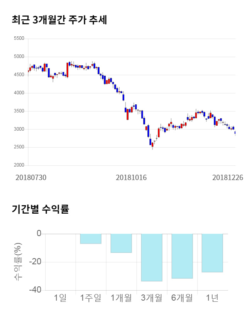The image size is (247, 313).
Task: Select the 1개월 return bar
Action: coord(121,243)
